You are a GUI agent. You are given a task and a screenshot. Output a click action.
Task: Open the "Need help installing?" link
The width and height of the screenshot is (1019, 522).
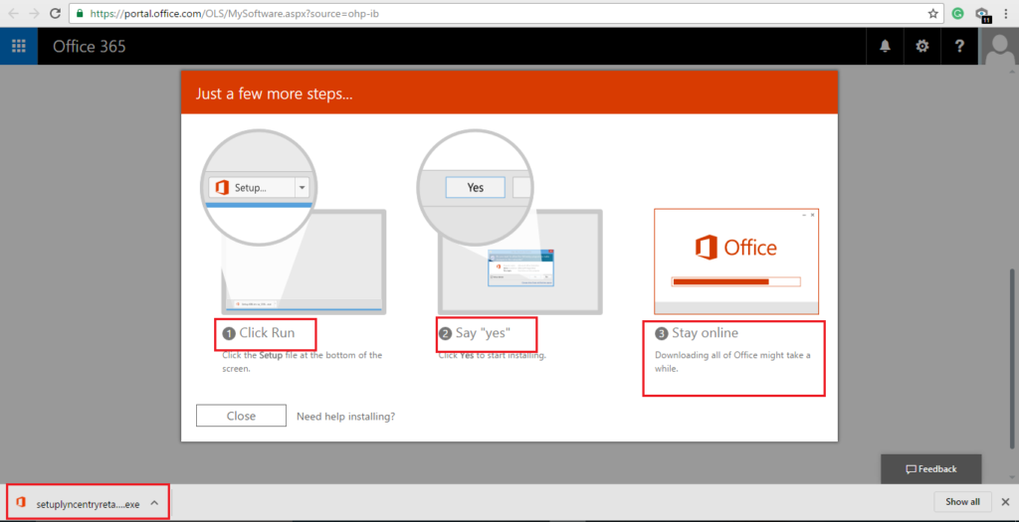tap(345, 417)
